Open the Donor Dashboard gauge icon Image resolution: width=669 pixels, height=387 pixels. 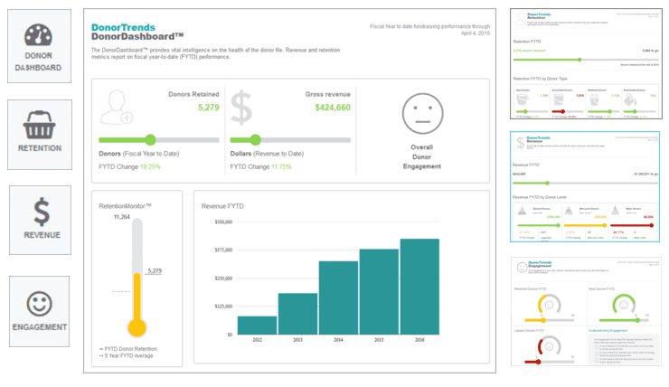(38, 35)
